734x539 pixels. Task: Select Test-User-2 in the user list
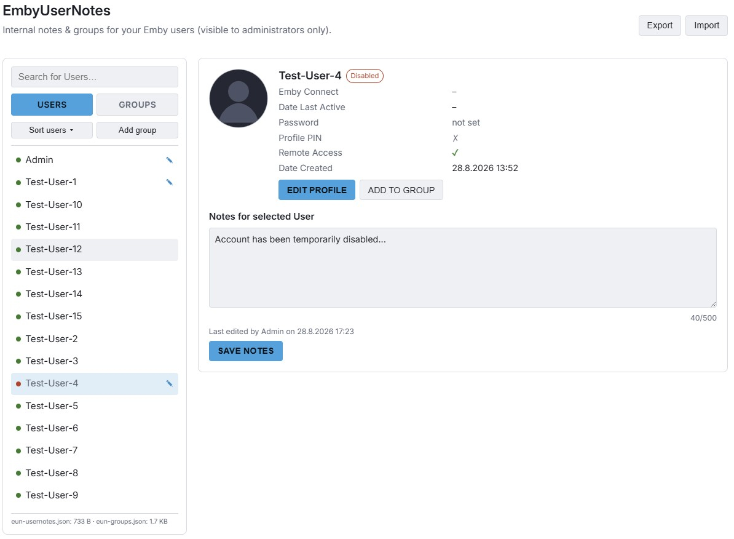[95, 339]
